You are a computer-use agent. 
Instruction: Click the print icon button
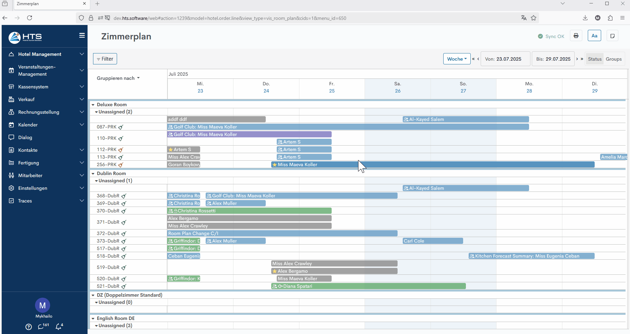coord(576,36)
